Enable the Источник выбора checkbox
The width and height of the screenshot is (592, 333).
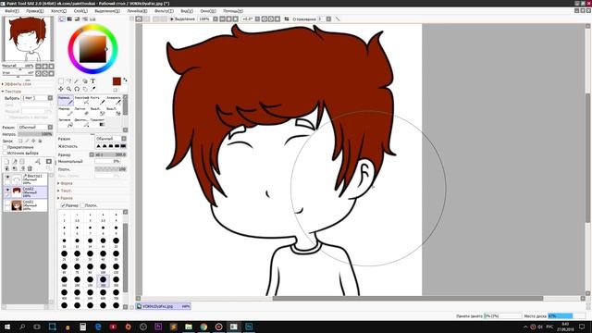(x=5, y=153)
